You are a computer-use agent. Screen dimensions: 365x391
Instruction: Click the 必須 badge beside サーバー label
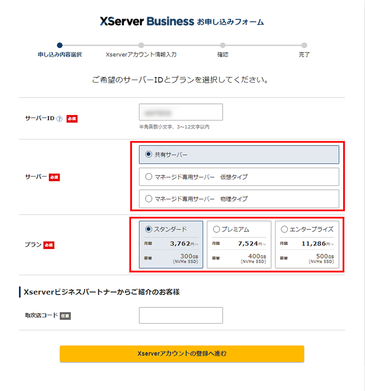(54, 178)
